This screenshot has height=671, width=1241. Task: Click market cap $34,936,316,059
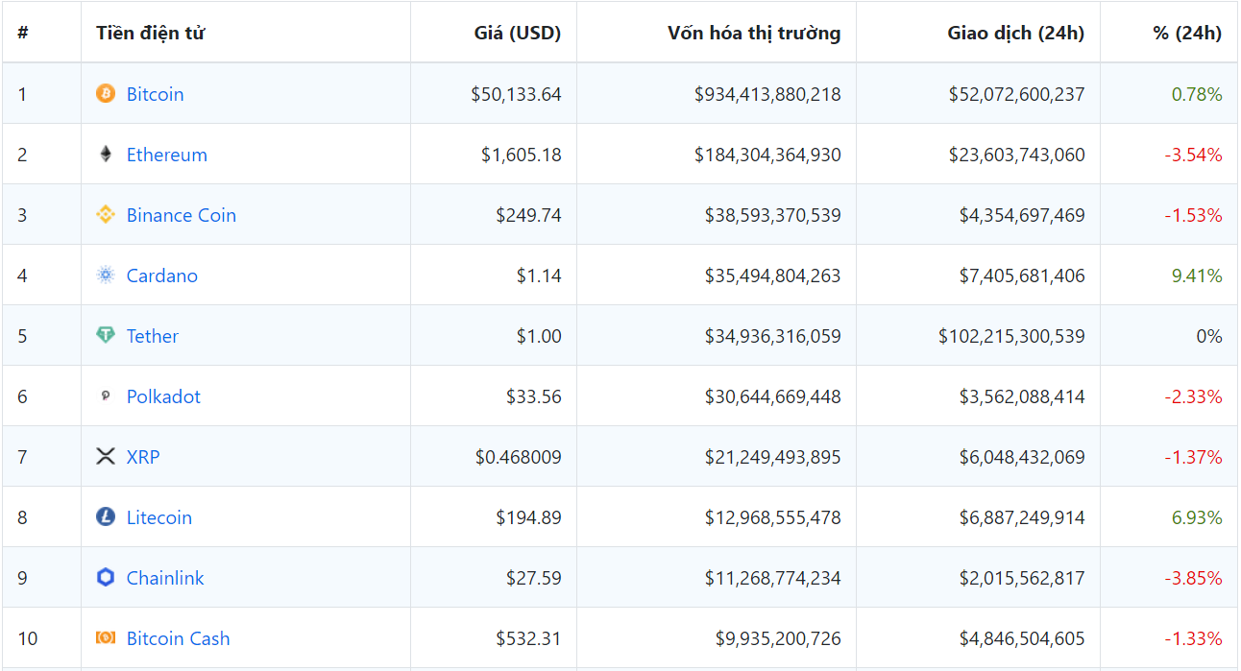click(x=773, y=336)
